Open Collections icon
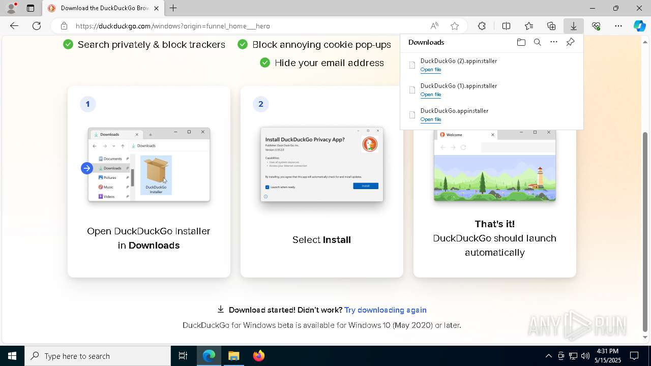The width and height of the screenshot is (651, 366). click(551, 26)
